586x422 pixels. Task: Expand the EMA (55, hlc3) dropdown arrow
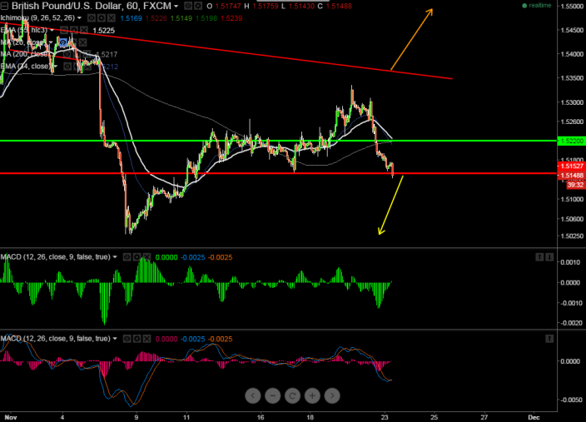pyautogui.click(x=52, y=30)
